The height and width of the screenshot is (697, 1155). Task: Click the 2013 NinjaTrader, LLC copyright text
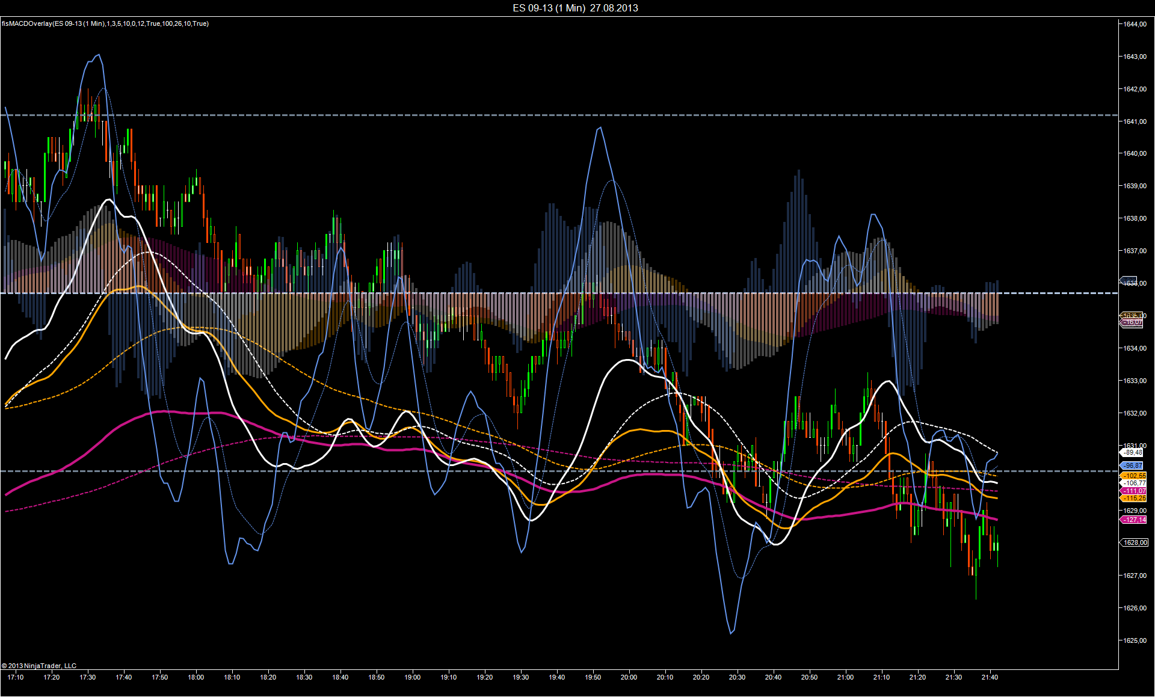click(x=39, y=666)
